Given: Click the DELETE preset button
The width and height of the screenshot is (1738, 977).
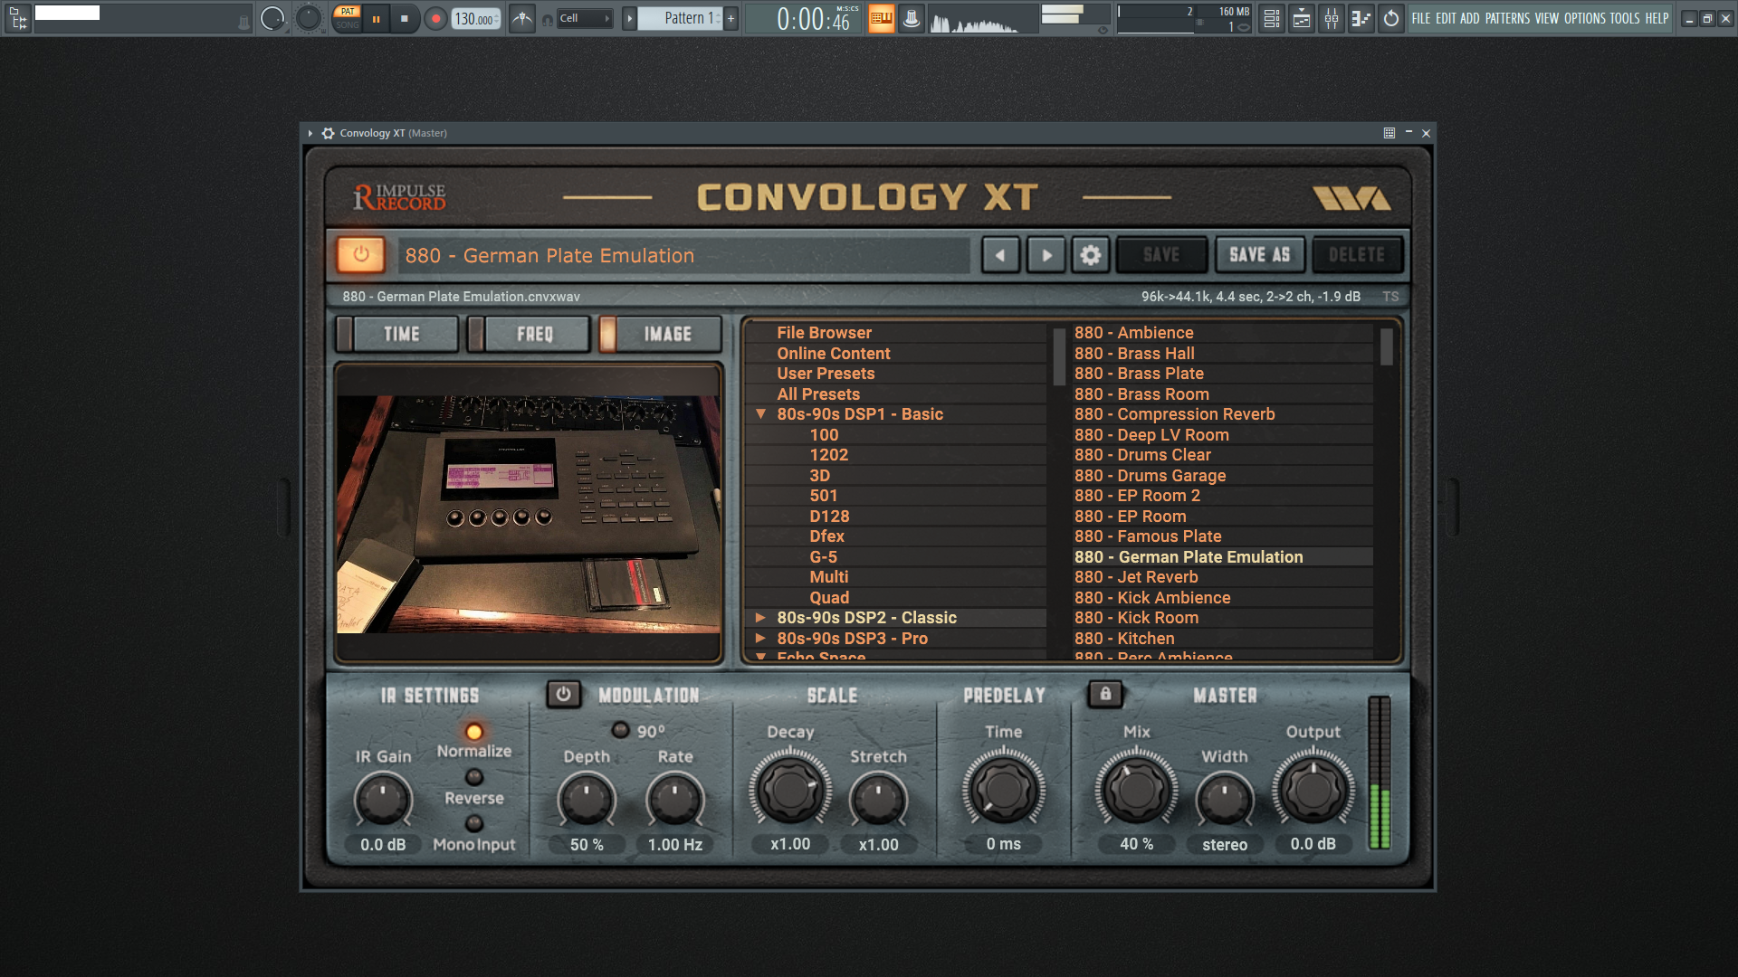Looking at the screenshot, I should tap(1357, 255).
